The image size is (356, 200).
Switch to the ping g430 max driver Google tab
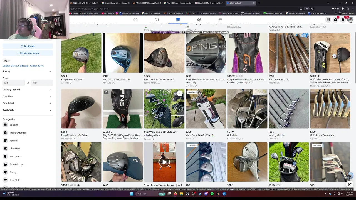(x=115, y=3)
